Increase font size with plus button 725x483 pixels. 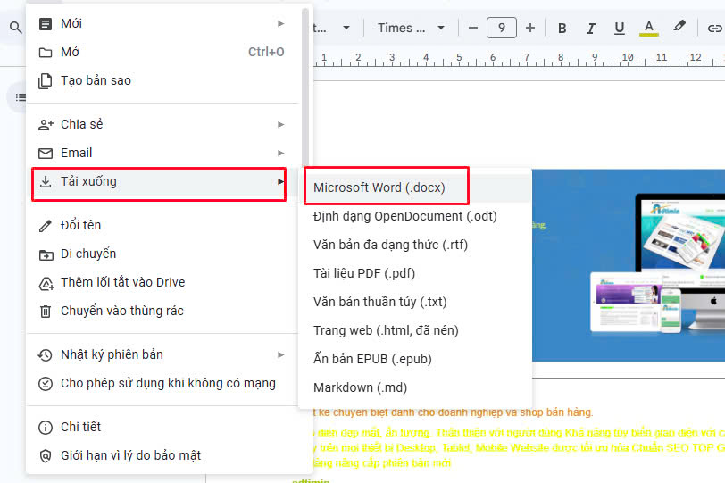[x=530, y=29]
